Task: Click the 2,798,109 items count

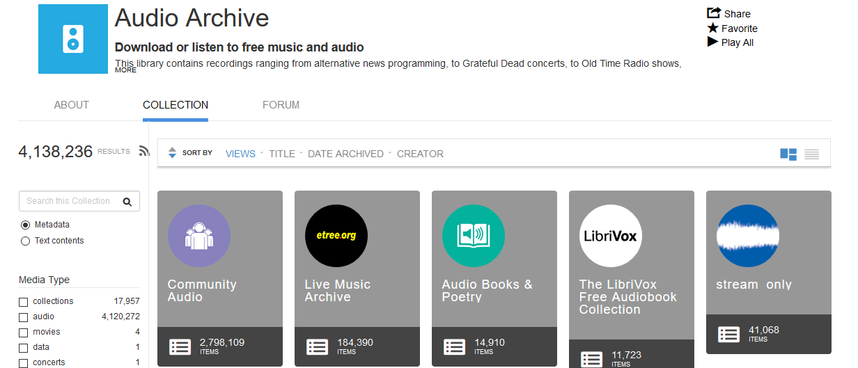Action: 222,343
